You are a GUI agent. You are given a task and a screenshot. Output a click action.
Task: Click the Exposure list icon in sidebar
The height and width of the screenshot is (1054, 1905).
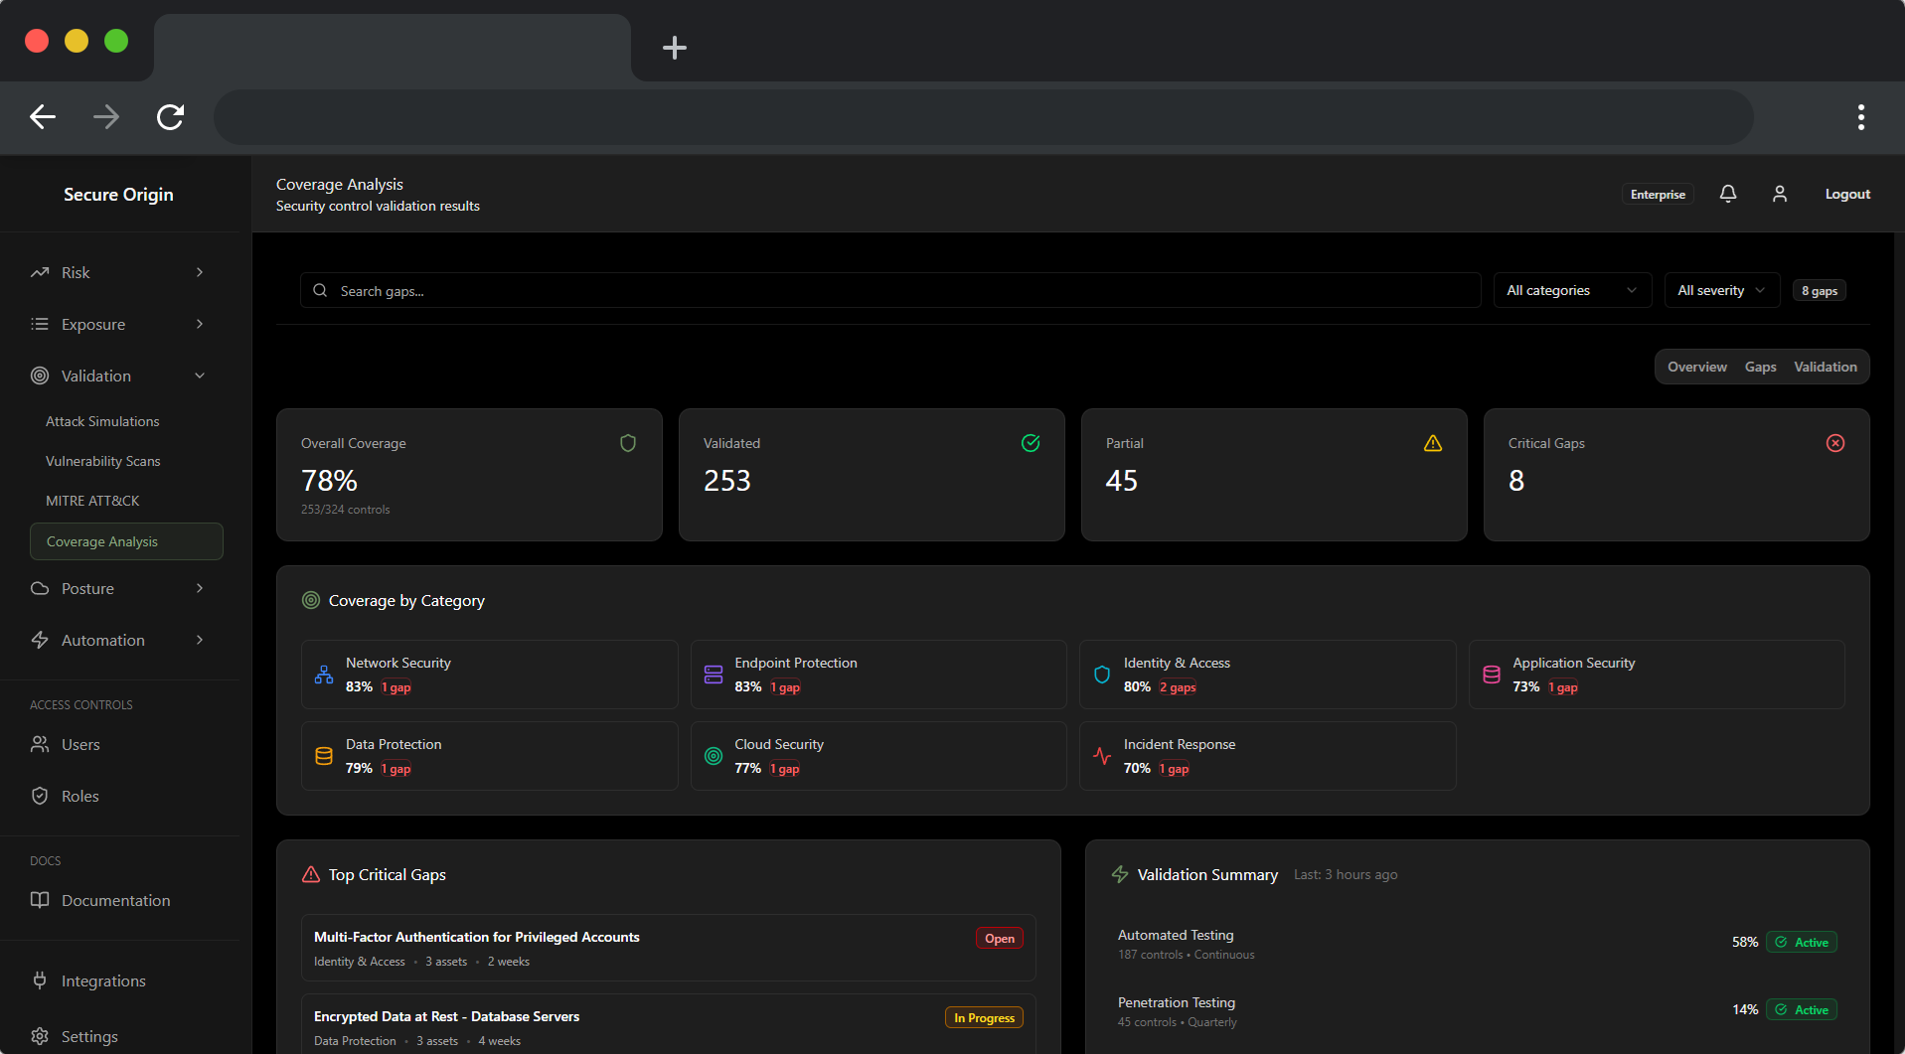click(x=40, y=324)
